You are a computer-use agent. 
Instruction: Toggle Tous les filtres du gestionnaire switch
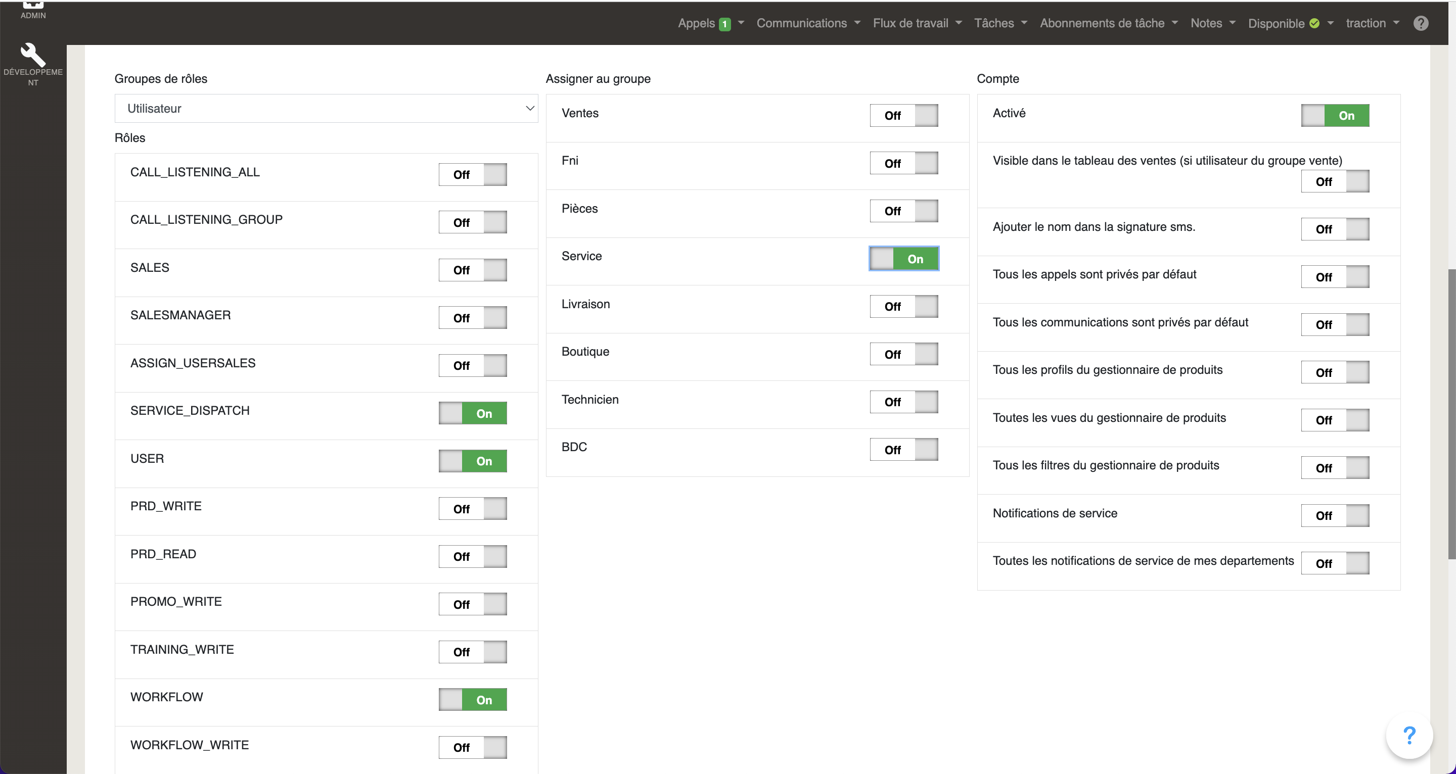(x=1335, y=468)
